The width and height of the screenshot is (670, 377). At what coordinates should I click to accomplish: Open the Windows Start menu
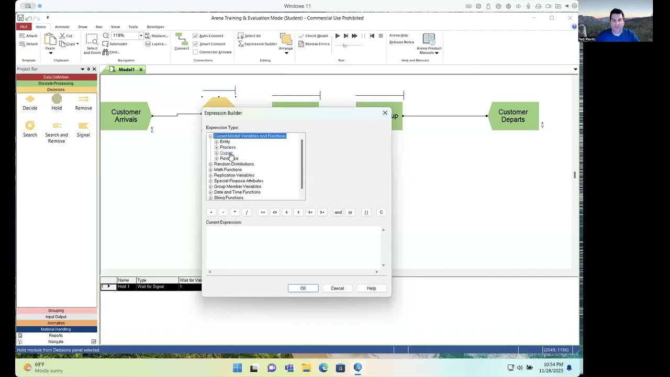tap(237, 368)
